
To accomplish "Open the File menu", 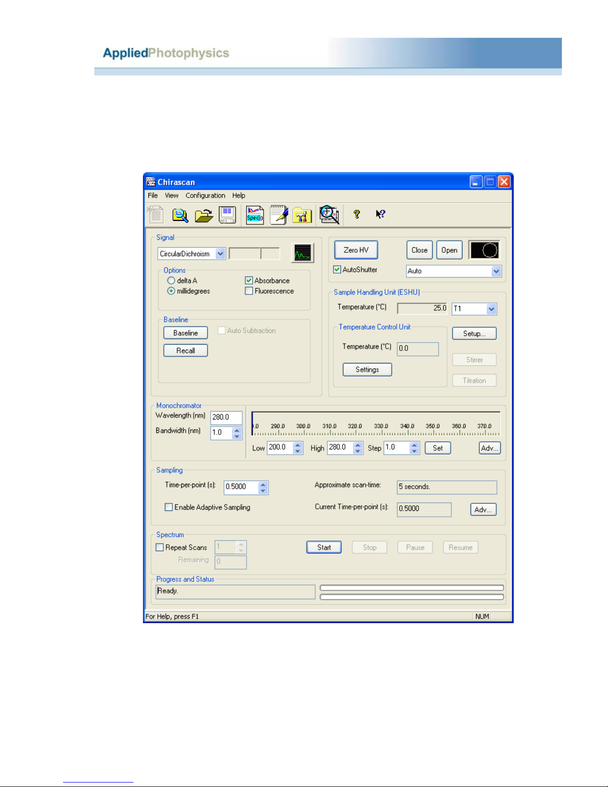I will click(x=153, y=196).
